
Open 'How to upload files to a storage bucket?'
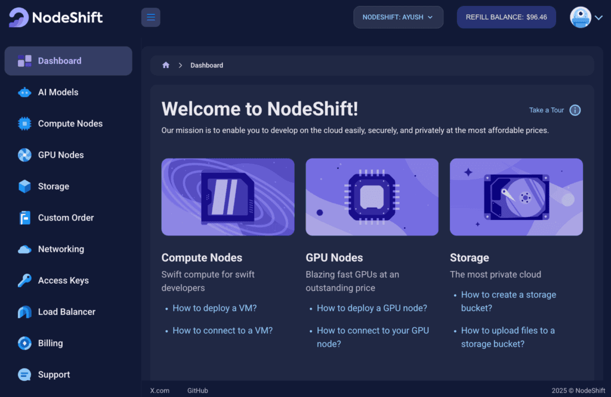508,337
